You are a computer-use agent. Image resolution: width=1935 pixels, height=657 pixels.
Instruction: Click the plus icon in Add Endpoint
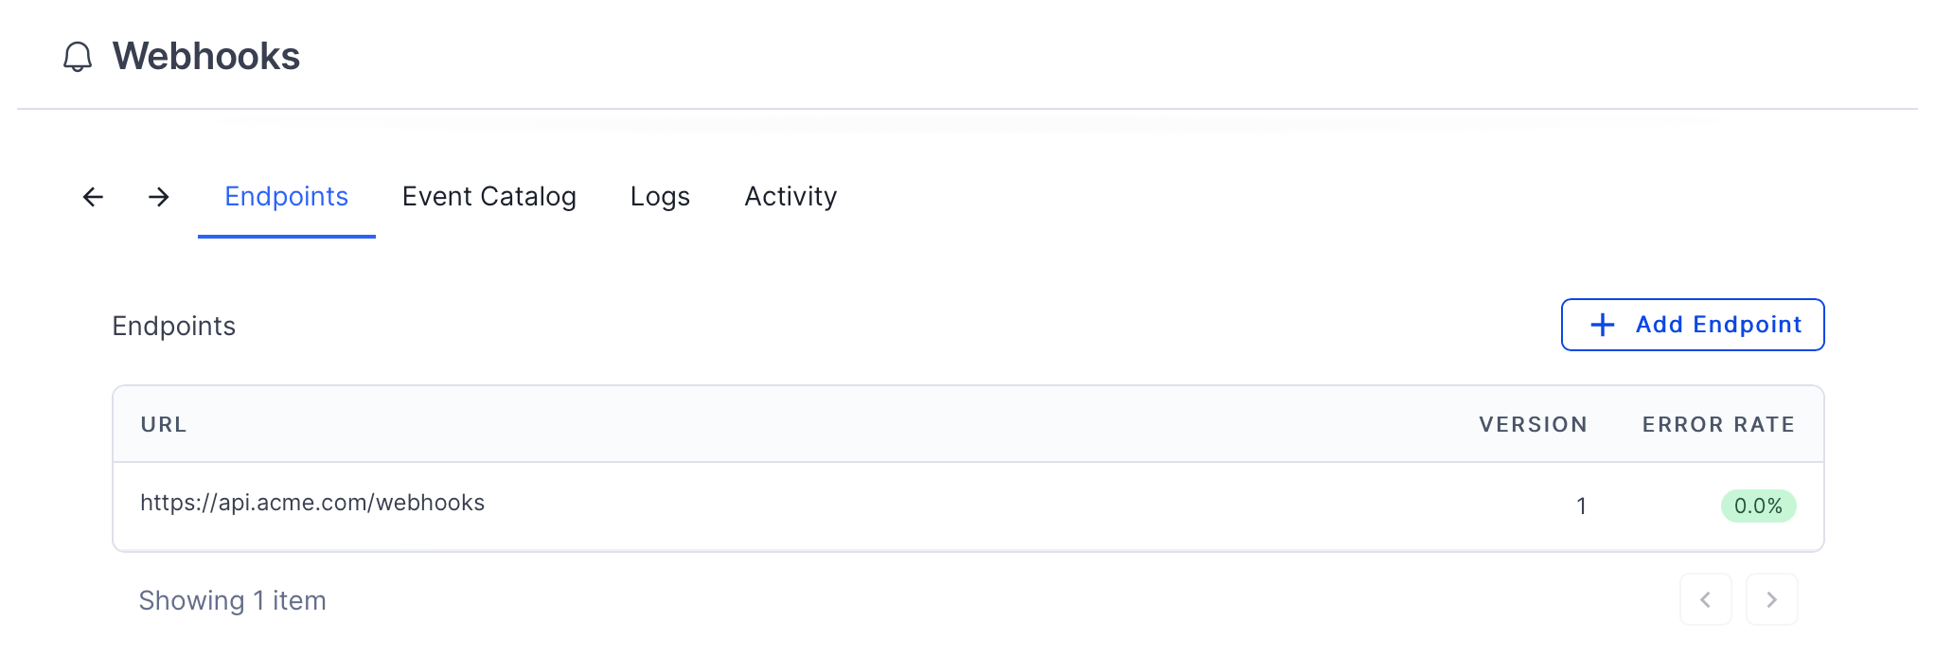pos(1603,325)
